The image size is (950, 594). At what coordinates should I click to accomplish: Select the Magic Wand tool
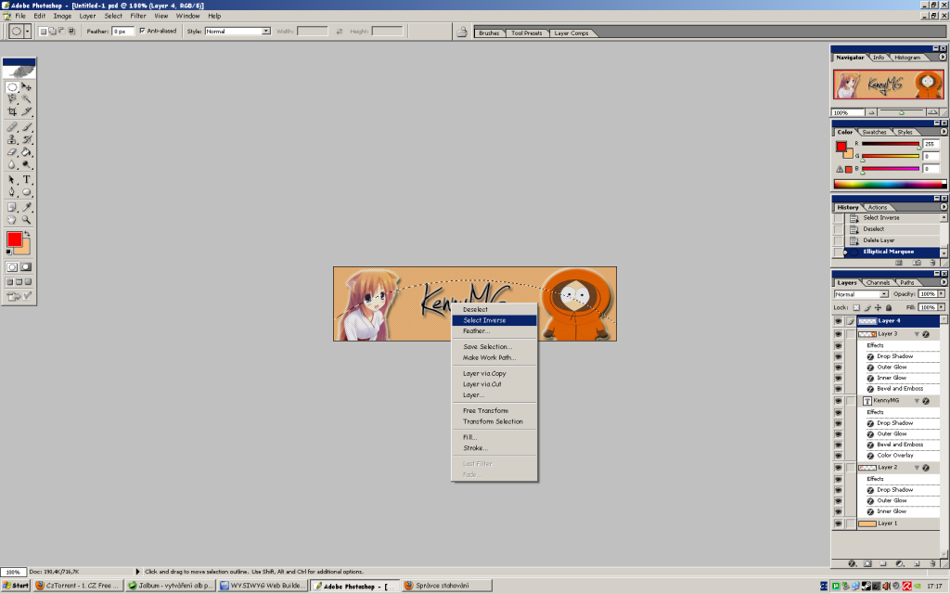pos(27,98)
